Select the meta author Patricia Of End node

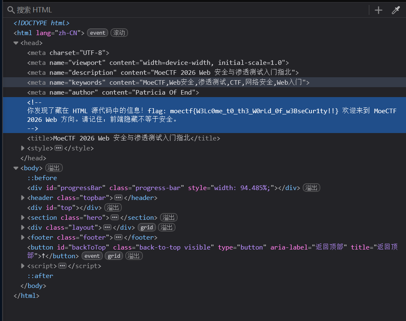113,92
